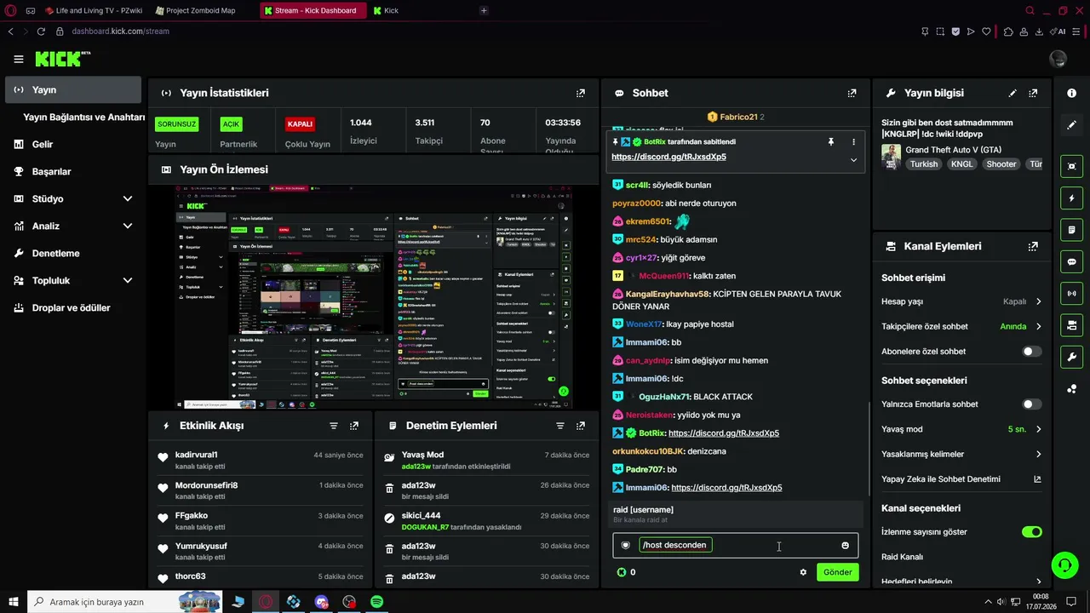
Task: Click the chat message input field
Action: (x=736, y=545)
